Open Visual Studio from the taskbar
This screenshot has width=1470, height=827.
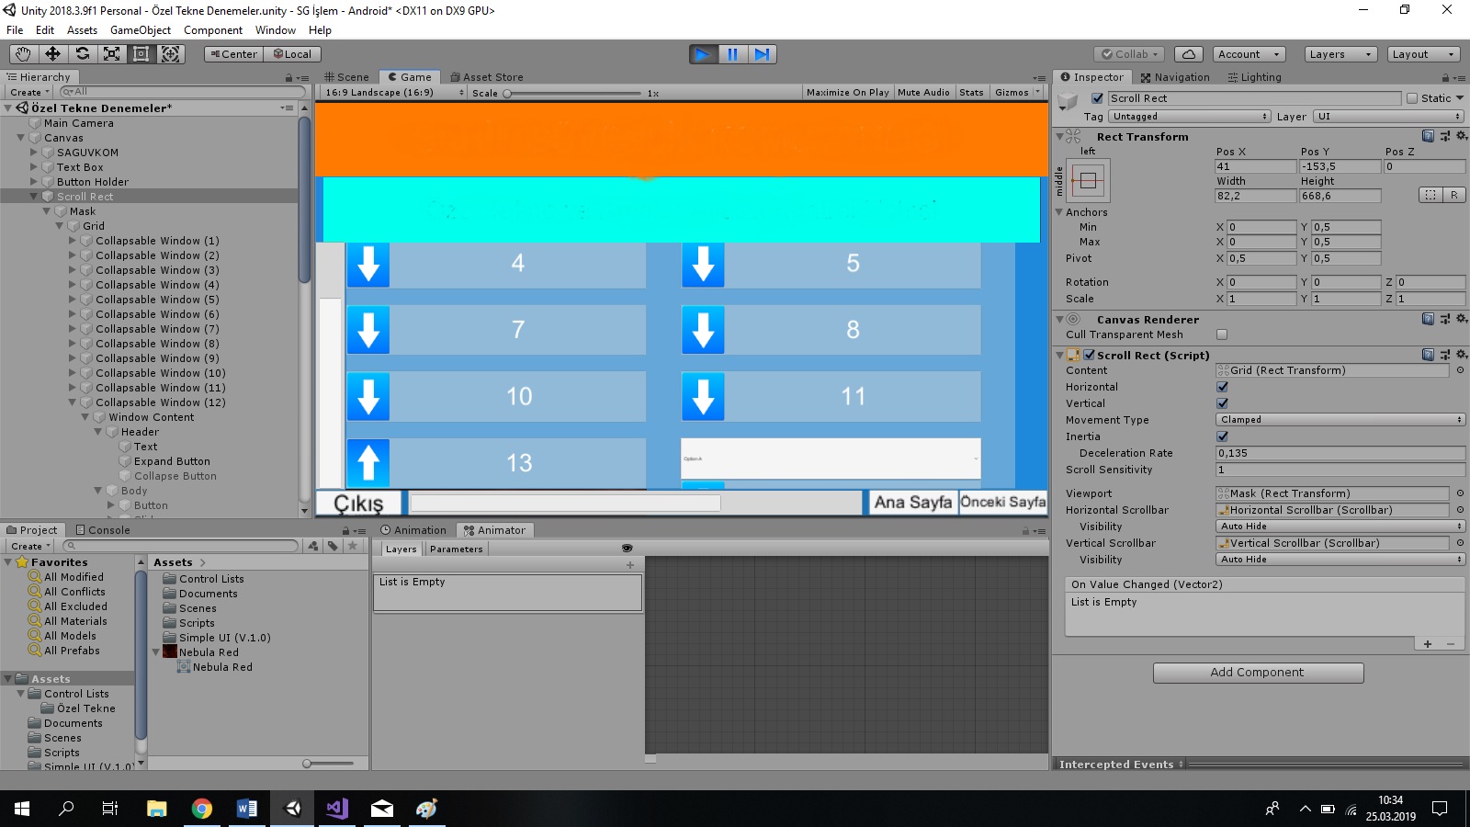[x=337, y=809]
